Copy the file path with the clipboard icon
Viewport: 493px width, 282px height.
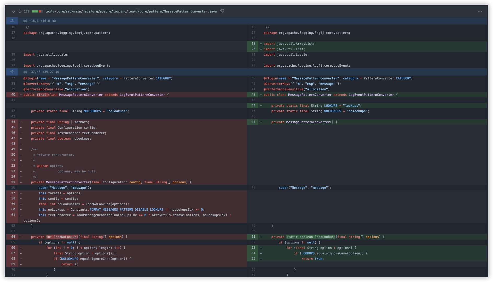coord(222,11)
